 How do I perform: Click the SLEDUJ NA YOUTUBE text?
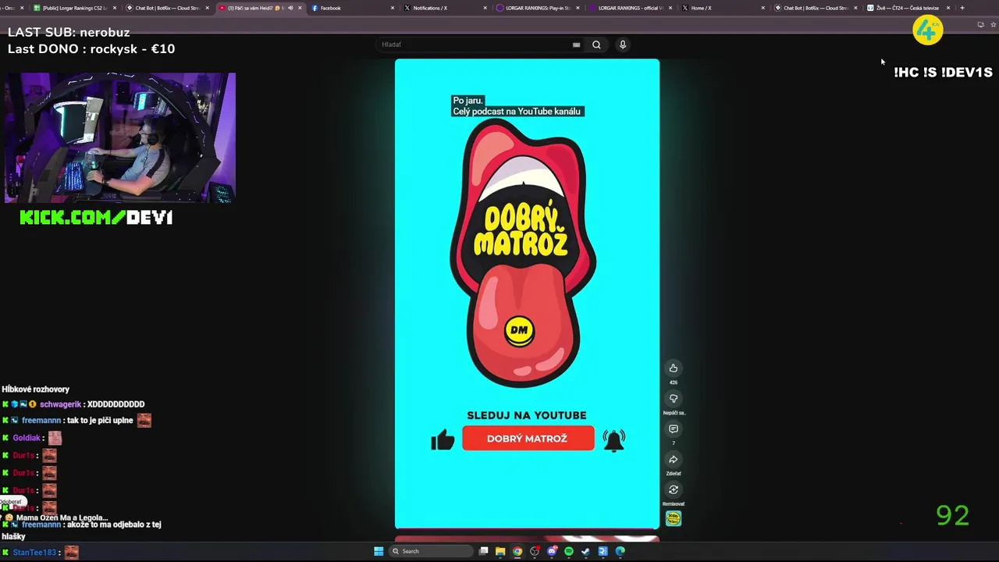click(x=527, y=415)
